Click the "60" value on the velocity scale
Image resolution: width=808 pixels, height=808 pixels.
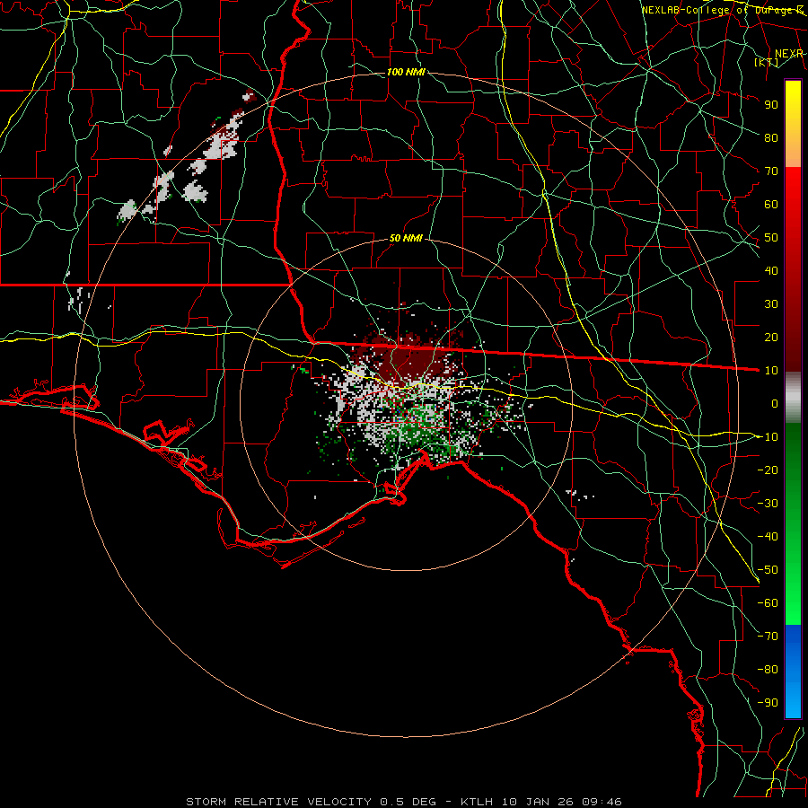pyautogui.click(x=771, y=204)
